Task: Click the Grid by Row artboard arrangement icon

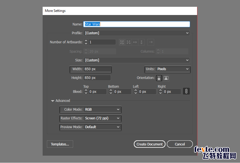Action: [122, 42]
